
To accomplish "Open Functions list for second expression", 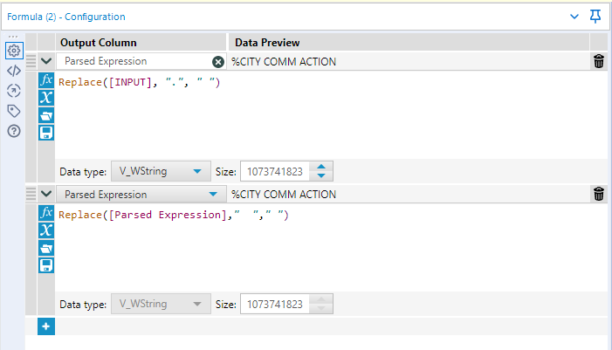I will coord(46,213).
